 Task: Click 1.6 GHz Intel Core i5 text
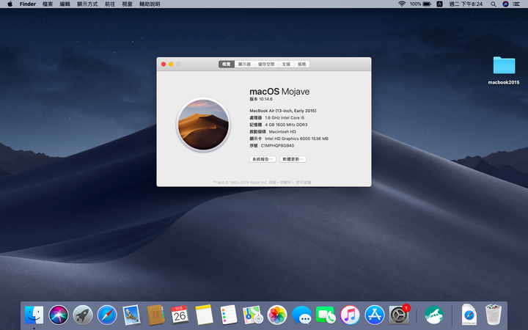(285, 117)
